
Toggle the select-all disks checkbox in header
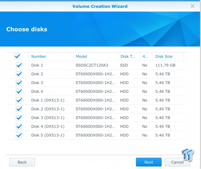click(x=17, y=56)
